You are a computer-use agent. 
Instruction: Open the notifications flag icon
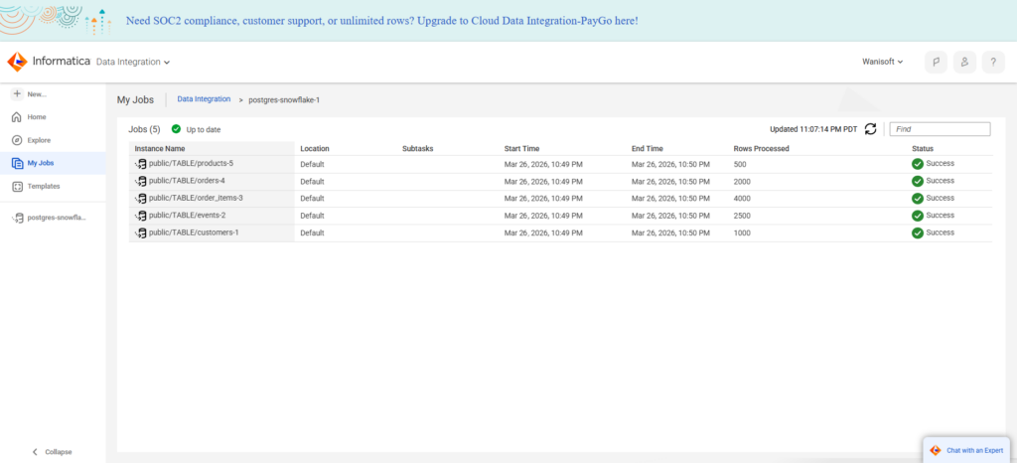(936, 62)
